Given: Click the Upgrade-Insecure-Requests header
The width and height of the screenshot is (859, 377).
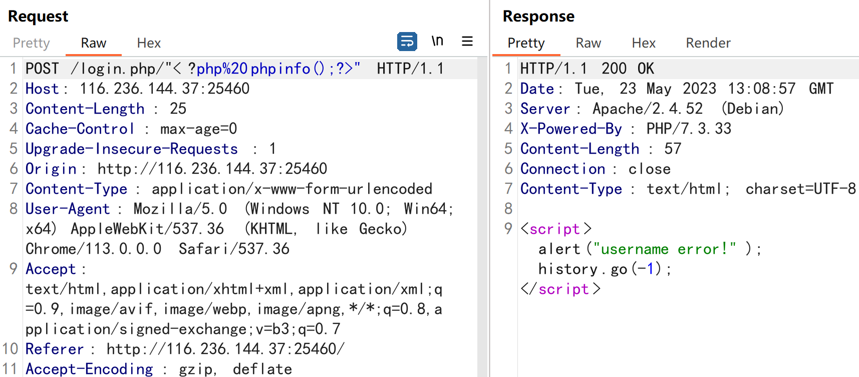Looking at the screenshot, I should 151,149.
